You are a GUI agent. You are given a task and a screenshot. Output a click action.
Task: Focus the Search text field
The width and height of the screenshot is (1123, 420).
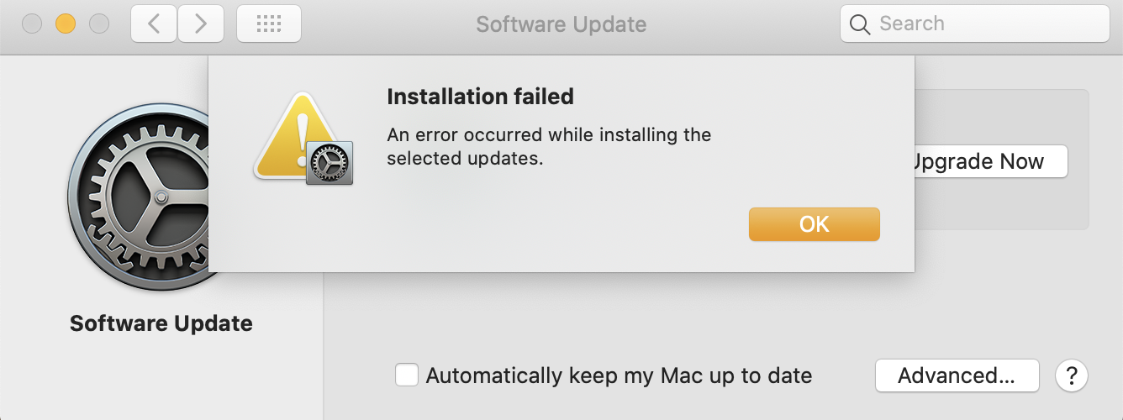pos(983,24)
